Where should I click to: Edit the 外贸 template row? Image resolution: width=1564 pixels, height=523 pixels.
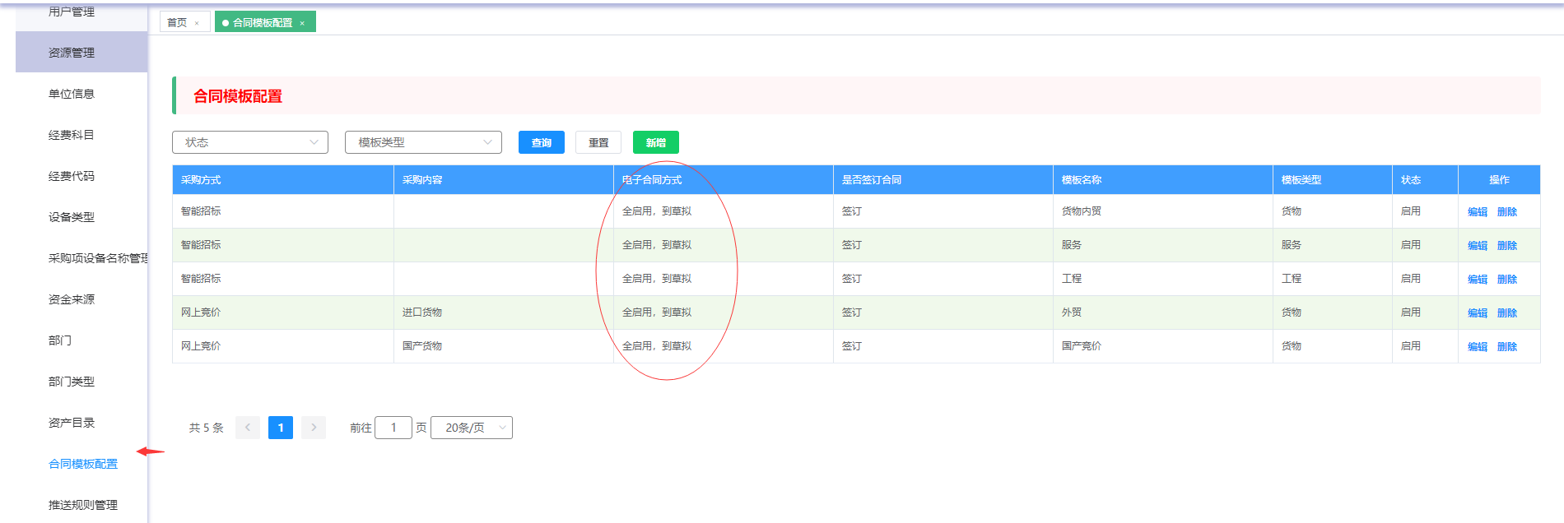point(1478,313)
